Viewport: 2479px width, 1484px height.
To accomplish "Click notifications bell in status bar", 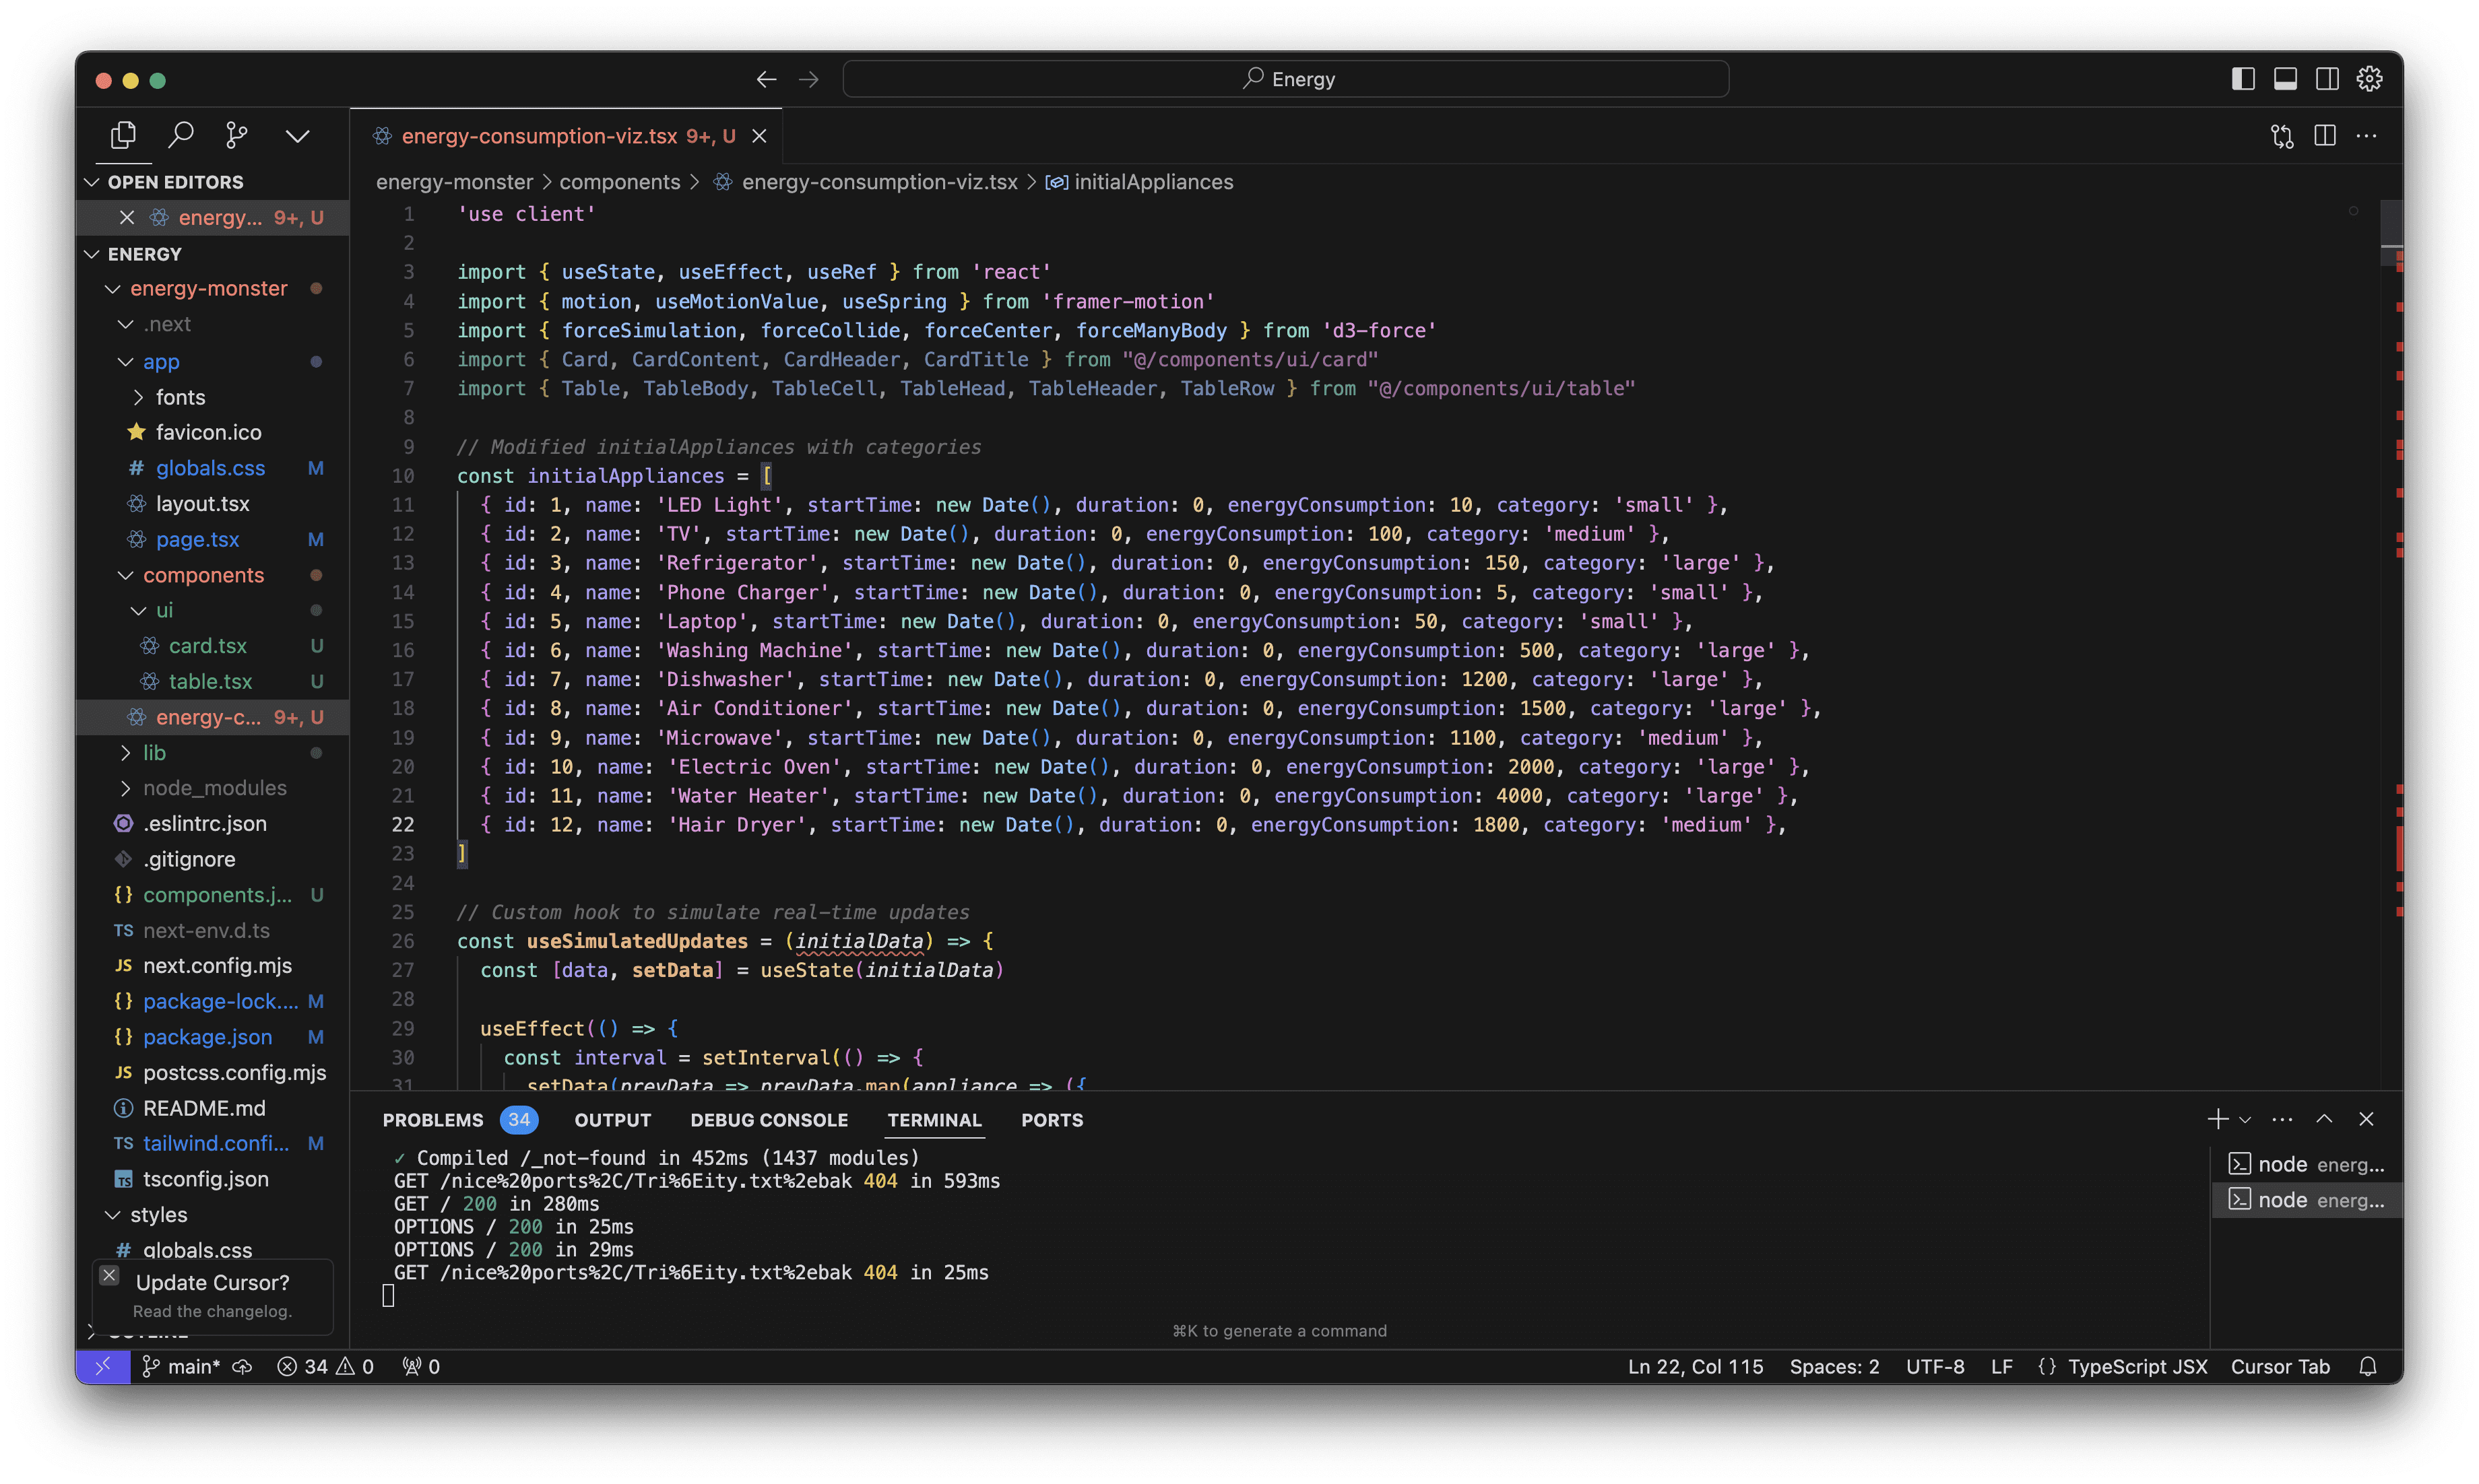I will [2367, 1366].
